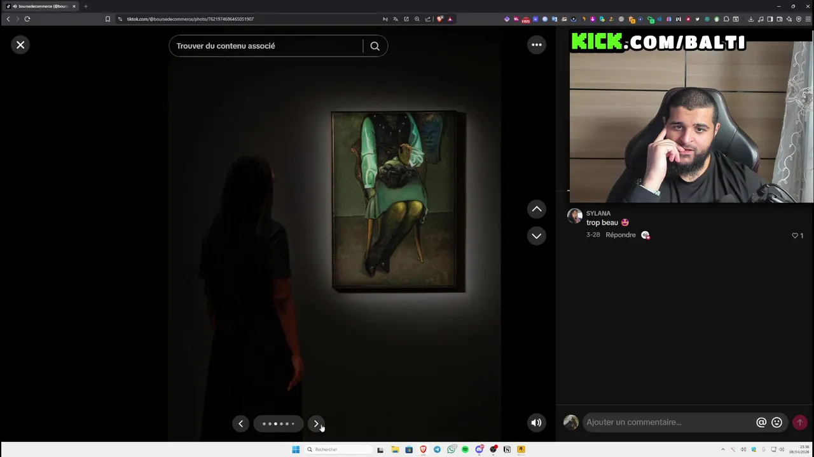The width and height of the screenshot is (814, 457).
Task: Reload the page with refresh icon
Action: click(27, 19)
